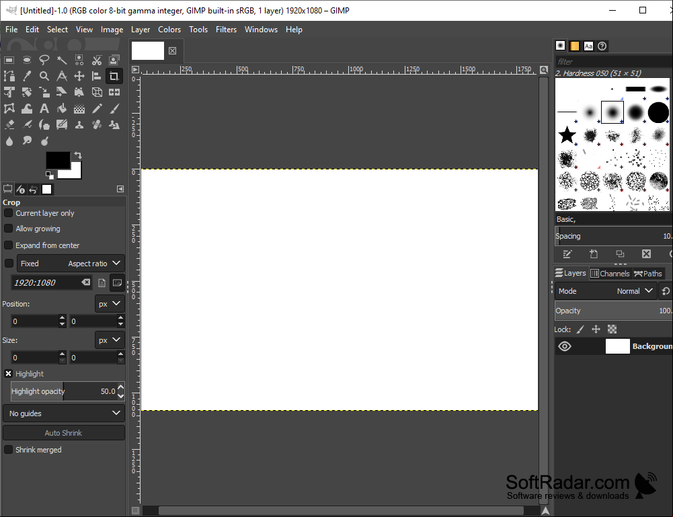The image size is (673, 517).
Task: Adjust the layer Opacity slider
Action: click(x=614, y=311)
